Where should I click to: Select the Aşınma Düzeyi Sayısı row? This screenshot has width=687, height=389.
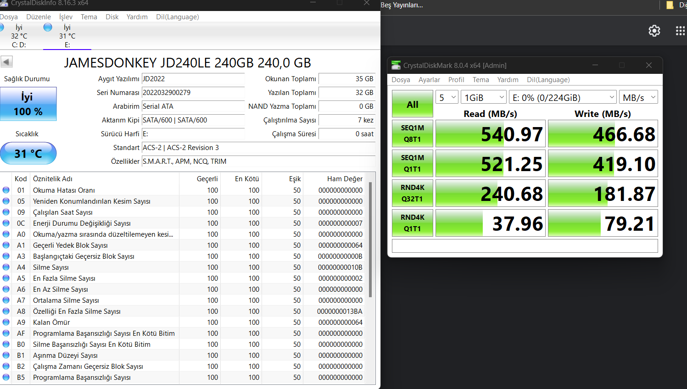(x=184, y=355)
